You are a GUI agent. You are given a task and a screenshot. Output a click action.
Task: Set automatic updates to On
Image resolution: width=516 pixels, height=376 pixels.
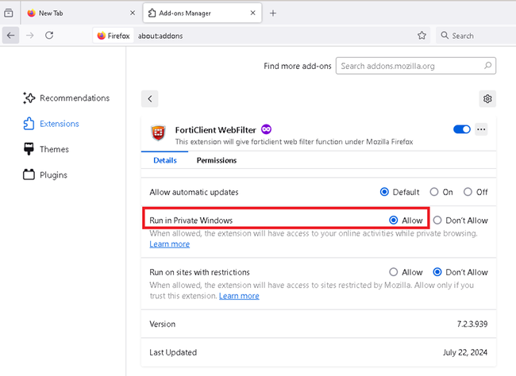coord(434,192)
